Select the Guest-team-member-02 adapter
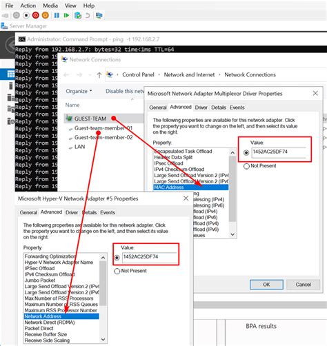The width and height of the screenshot is (327, 346). (103, 137)
